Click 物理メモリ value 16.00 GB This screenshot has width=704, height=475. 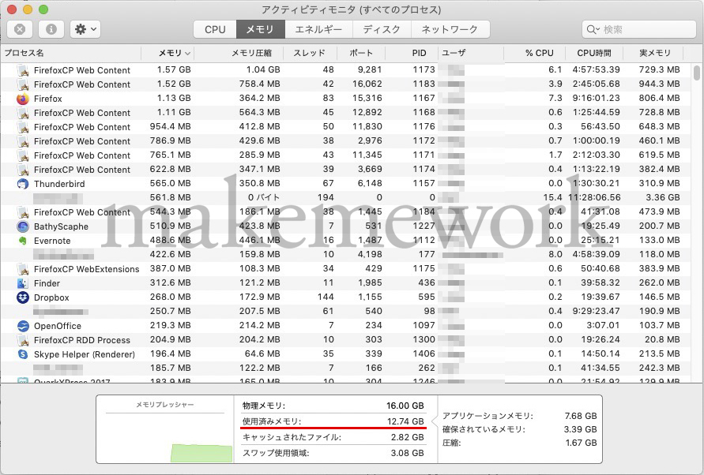point(405,406)
